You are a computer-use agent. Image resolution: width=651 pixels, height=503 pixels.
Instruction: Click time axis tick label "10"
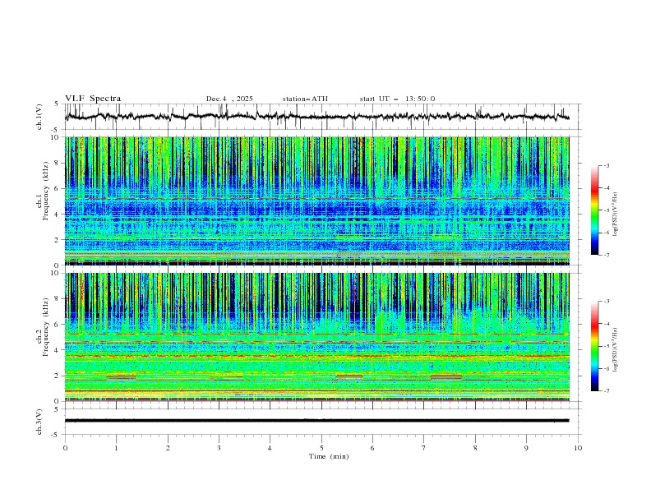(578, 448)
